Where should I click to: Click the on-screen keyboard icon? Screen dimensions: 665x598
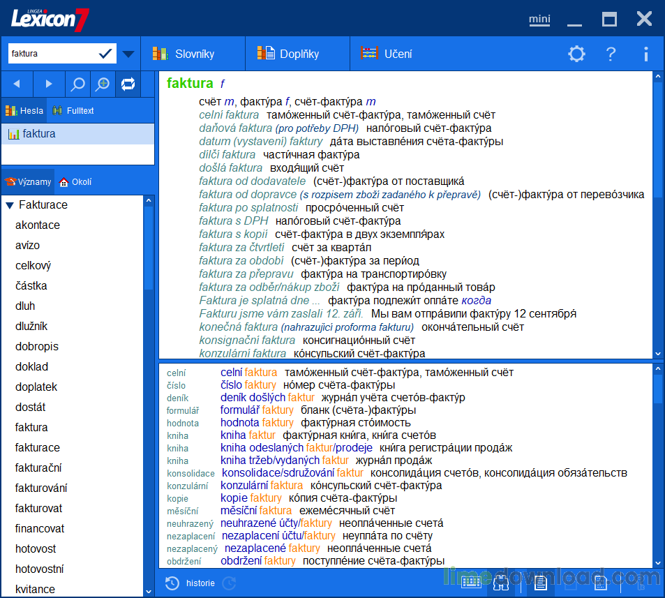tap(470, 582)
